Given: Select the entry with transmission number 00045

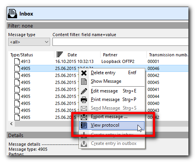Looking at the screenshot, I should pos(98,82).
